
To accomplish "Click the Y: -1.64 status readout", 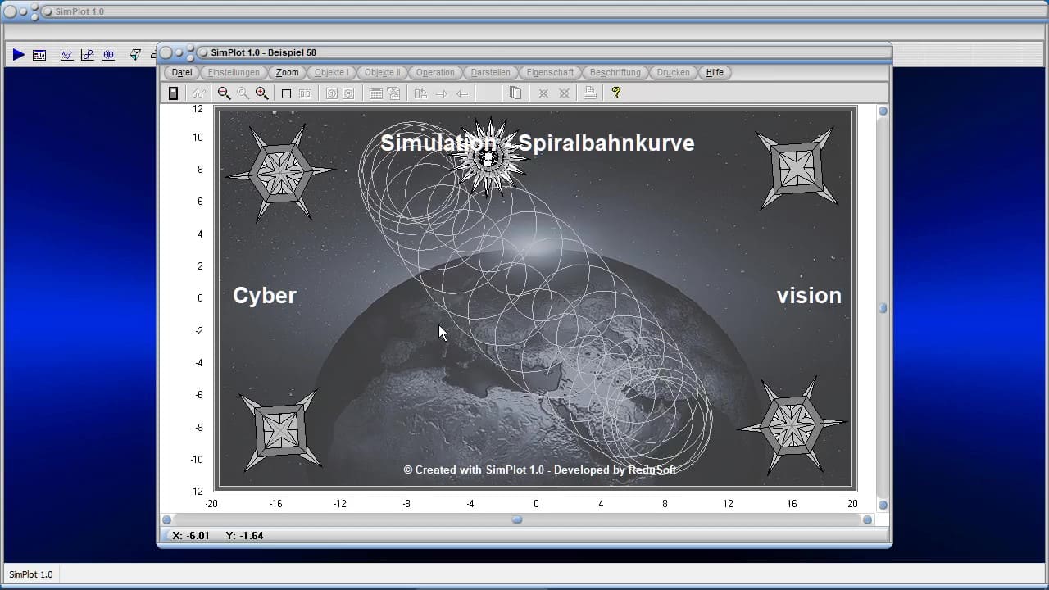I will click(x=244, y=536).
